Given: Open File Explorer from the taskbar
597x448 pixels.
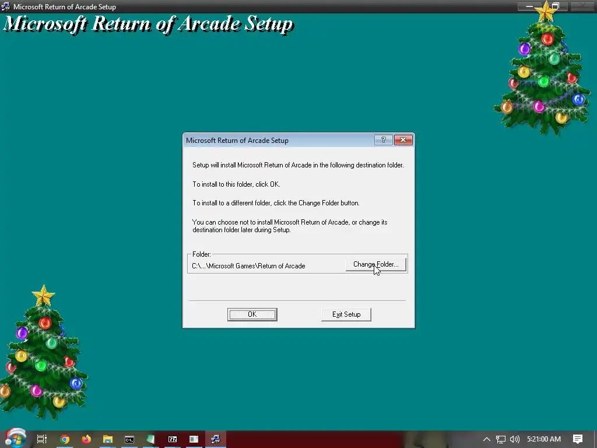Looking at the screenshot, I should click(x=108, y=439).
